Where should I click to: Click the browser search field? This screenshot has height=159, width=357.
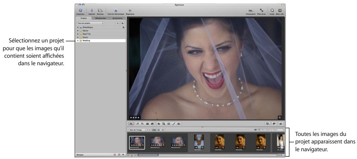(270, 130)
